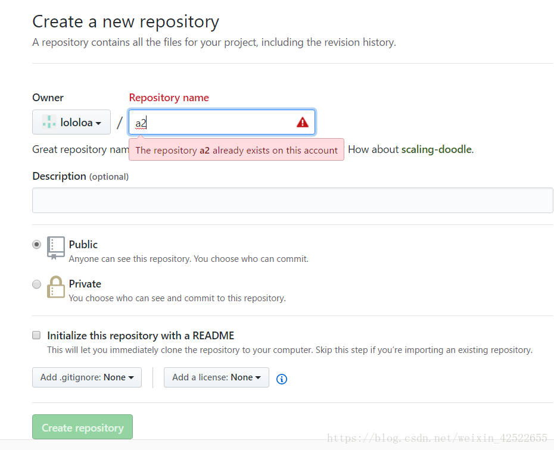Click the Private repository lock icon

[x=56, y=287]
